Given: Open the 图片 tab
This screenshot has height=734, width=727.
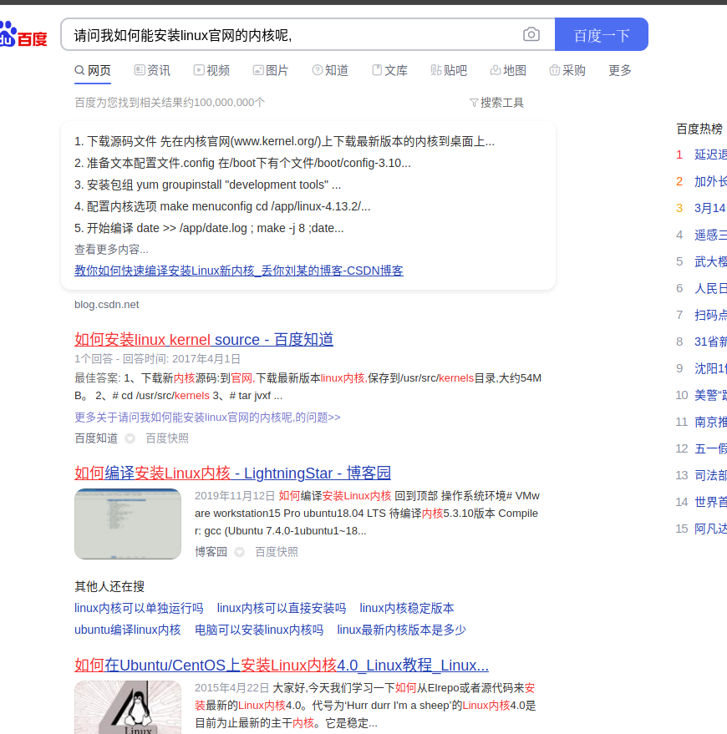Looking at the screenshot, I should [271, 70].
